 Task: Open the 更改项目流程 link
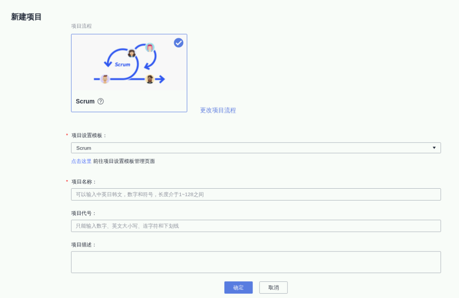[x=218, y=111]
